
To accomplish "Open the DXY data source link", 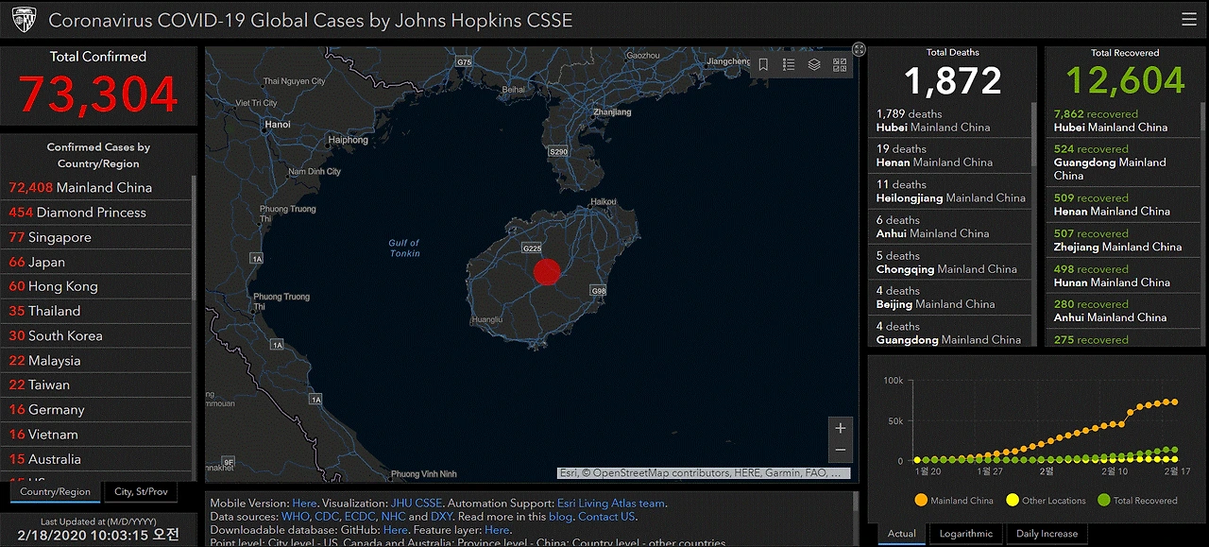I will coord(442,517).
